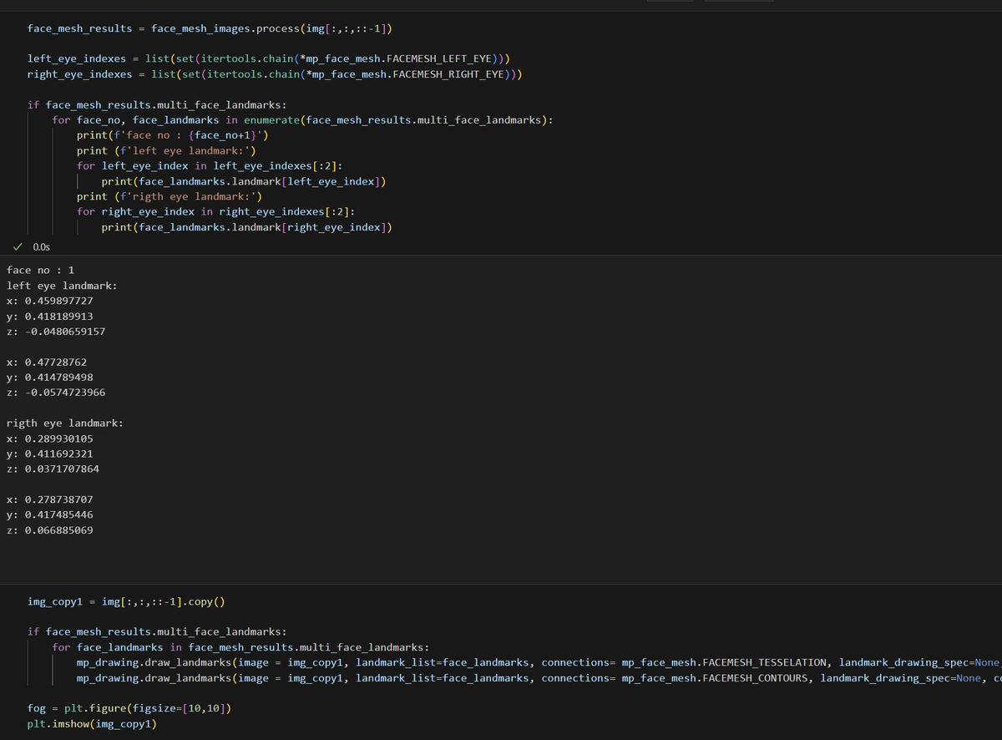The height and width of the screenshot is (740, 1002).
Task: Select output value "y: 0.411692321"
Action: coord(49,454)
